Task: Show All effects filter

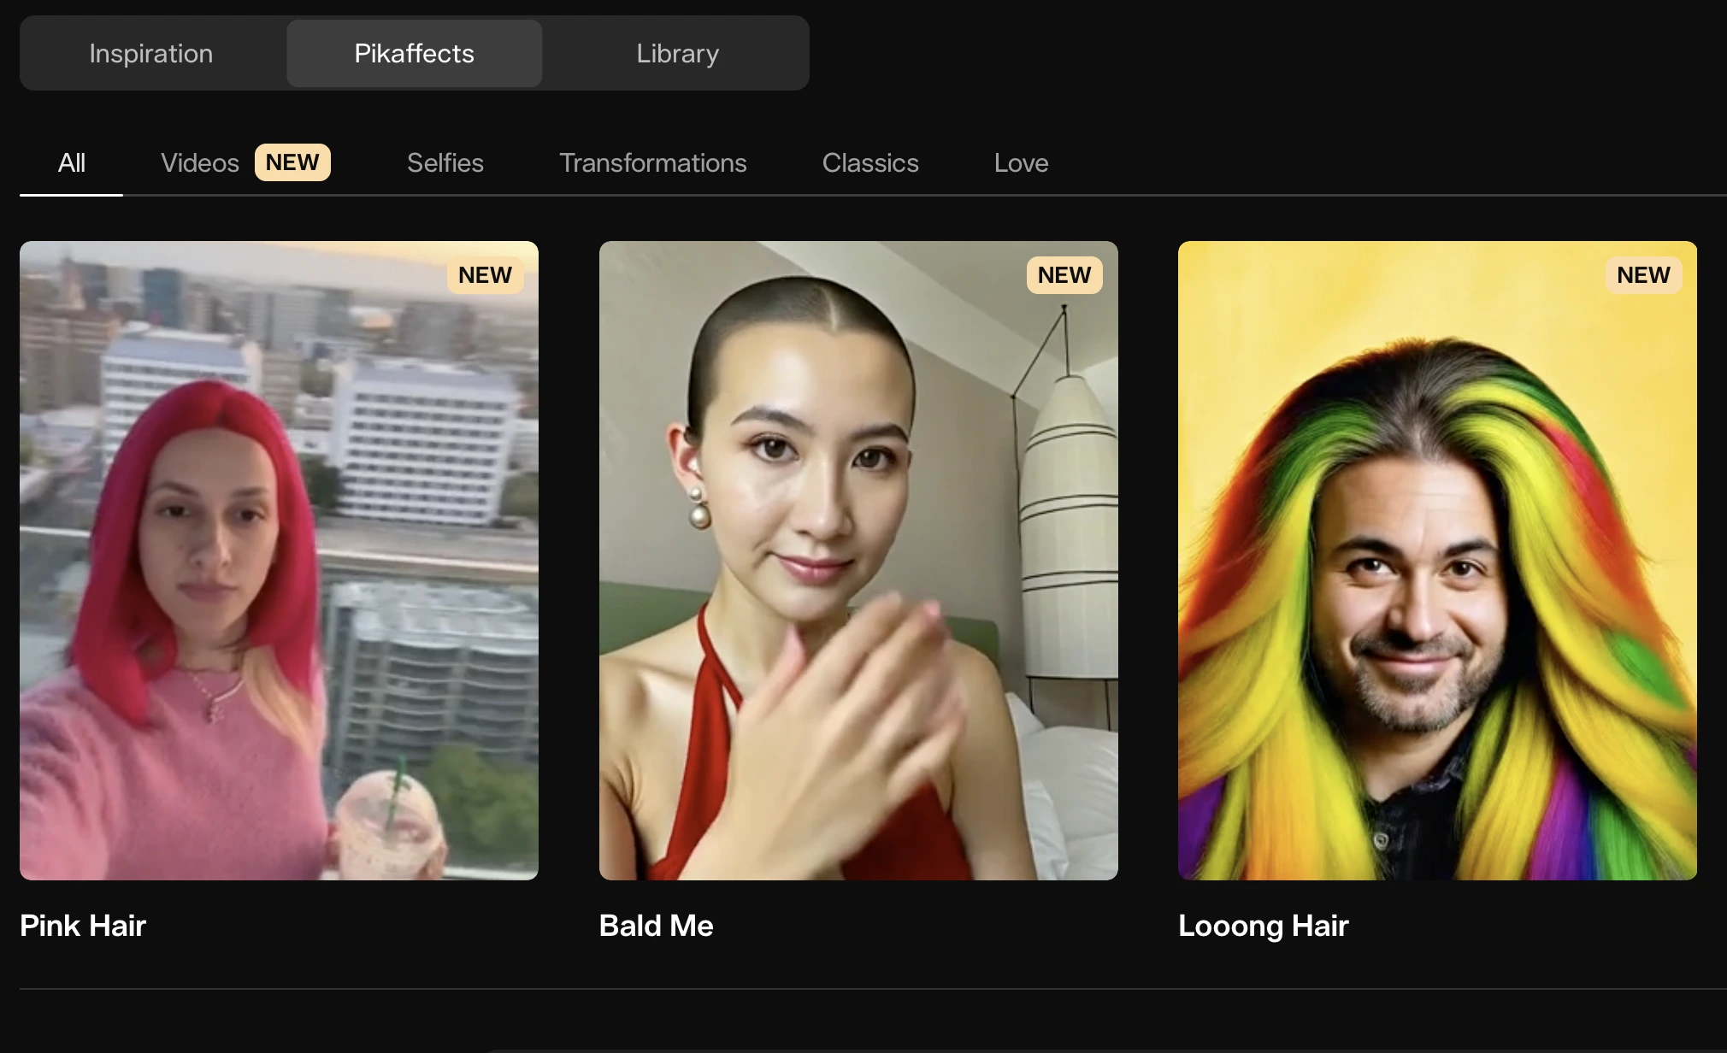Action: click(x=72, y=162)
